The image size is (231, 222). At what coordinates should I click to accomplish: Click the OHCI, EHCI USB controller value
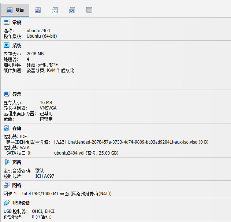pyautogui.click(x=43, y=211)
